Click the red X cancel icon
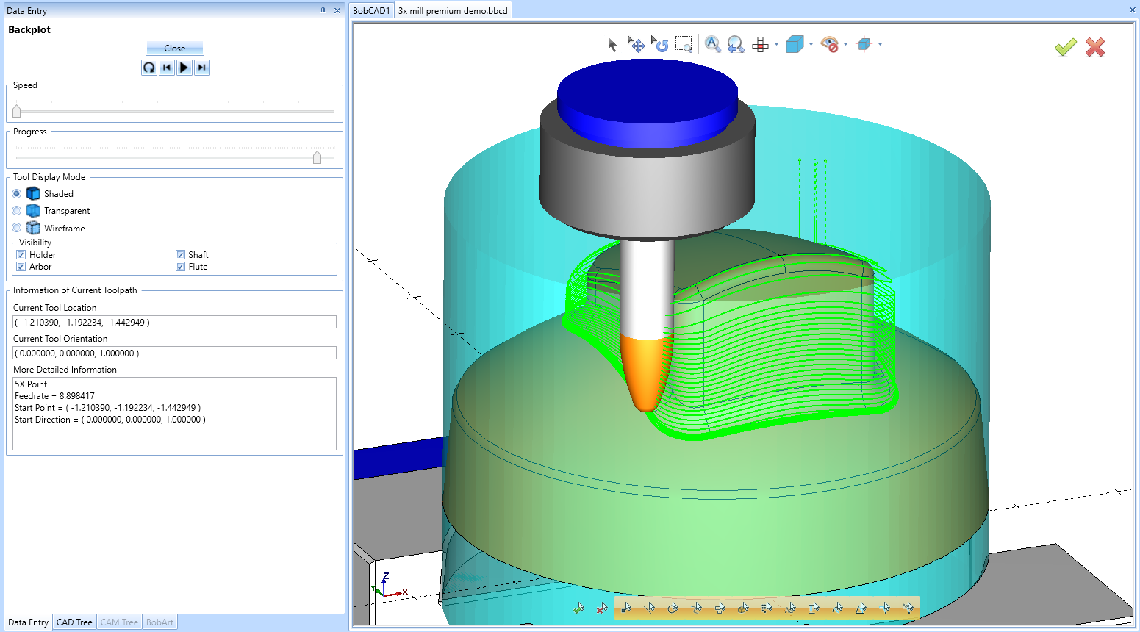 coord(1094,47)
